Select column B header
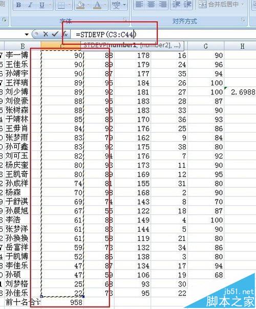Screen dimensions: 256x309 [x=23, y=46]
